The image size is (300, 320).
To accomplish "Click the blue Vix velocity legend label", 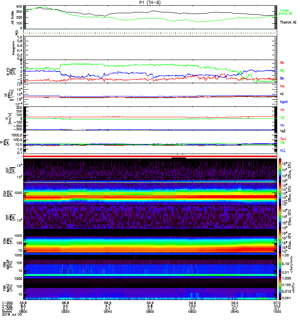I will point(282,125).
